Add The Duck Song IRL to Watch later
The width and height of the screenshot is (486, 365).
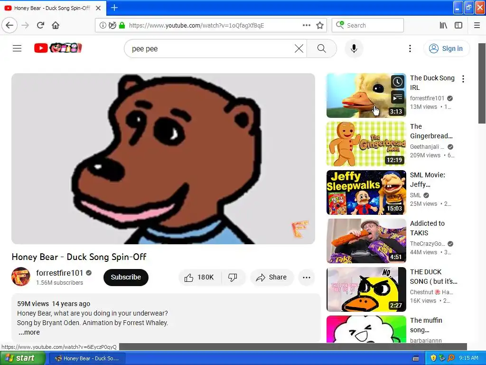pos(398,82)
